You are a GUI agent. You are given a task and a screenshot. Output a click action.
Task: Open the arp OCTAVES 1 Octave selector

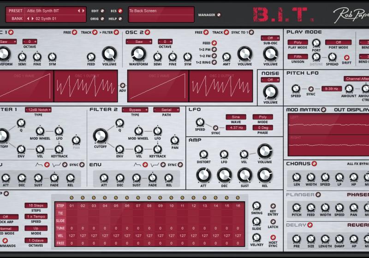(x=36, y=240)
